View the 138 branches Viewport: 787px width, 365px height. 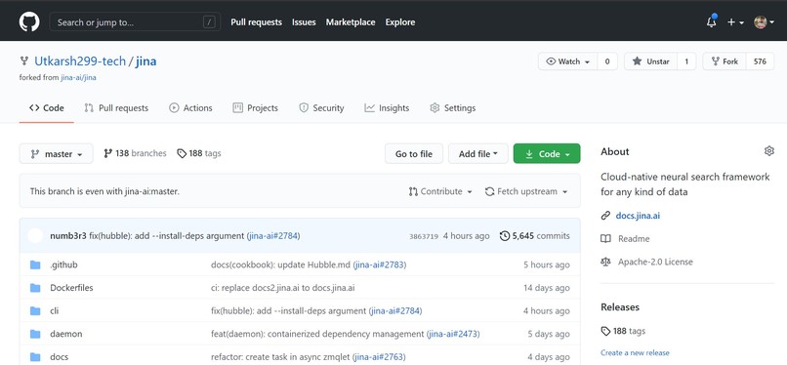135,153
